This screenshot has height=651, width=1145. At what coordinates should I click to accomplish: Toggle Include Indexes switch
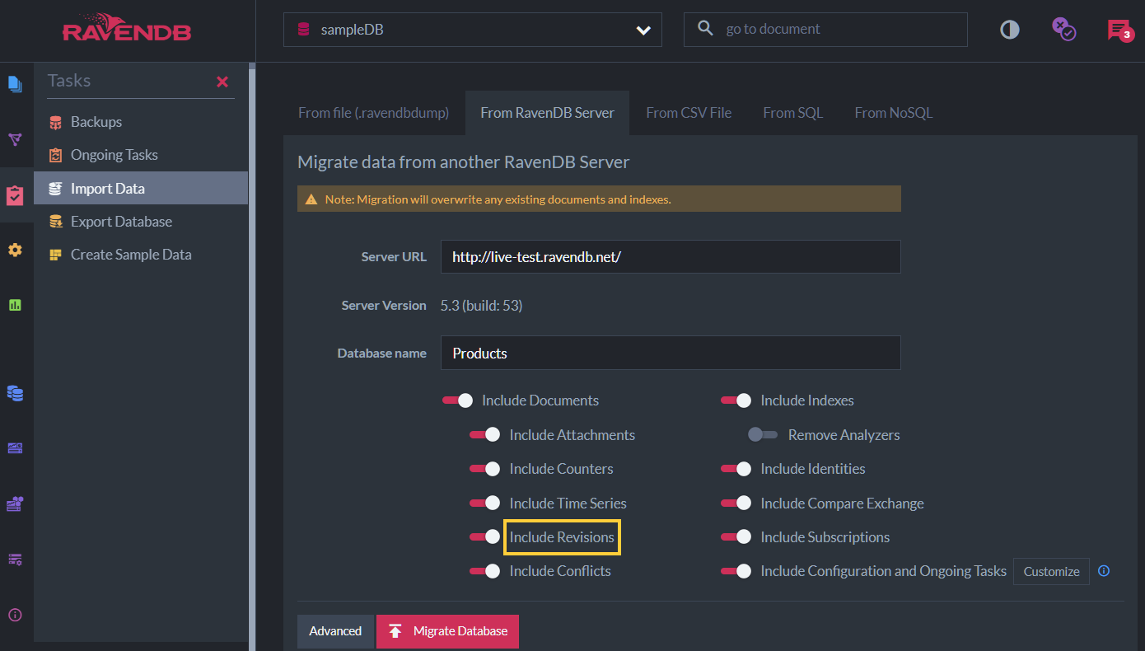click(x=736, y=400)
